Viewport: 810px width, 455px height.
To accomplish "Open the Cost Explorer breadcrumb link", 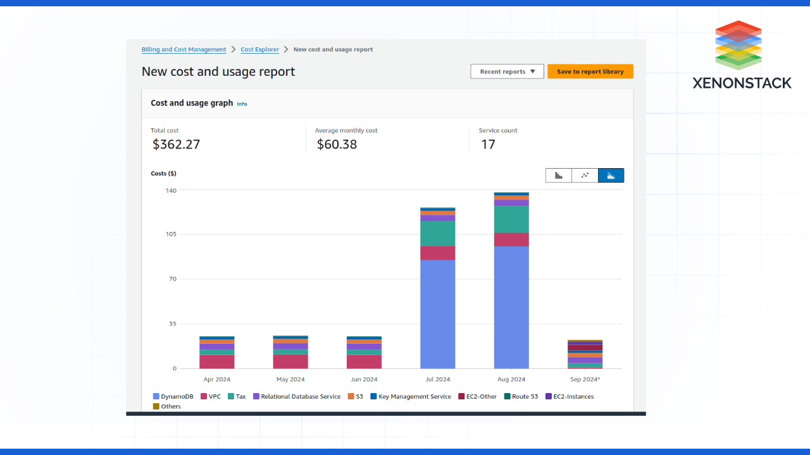I will [259, 49].
